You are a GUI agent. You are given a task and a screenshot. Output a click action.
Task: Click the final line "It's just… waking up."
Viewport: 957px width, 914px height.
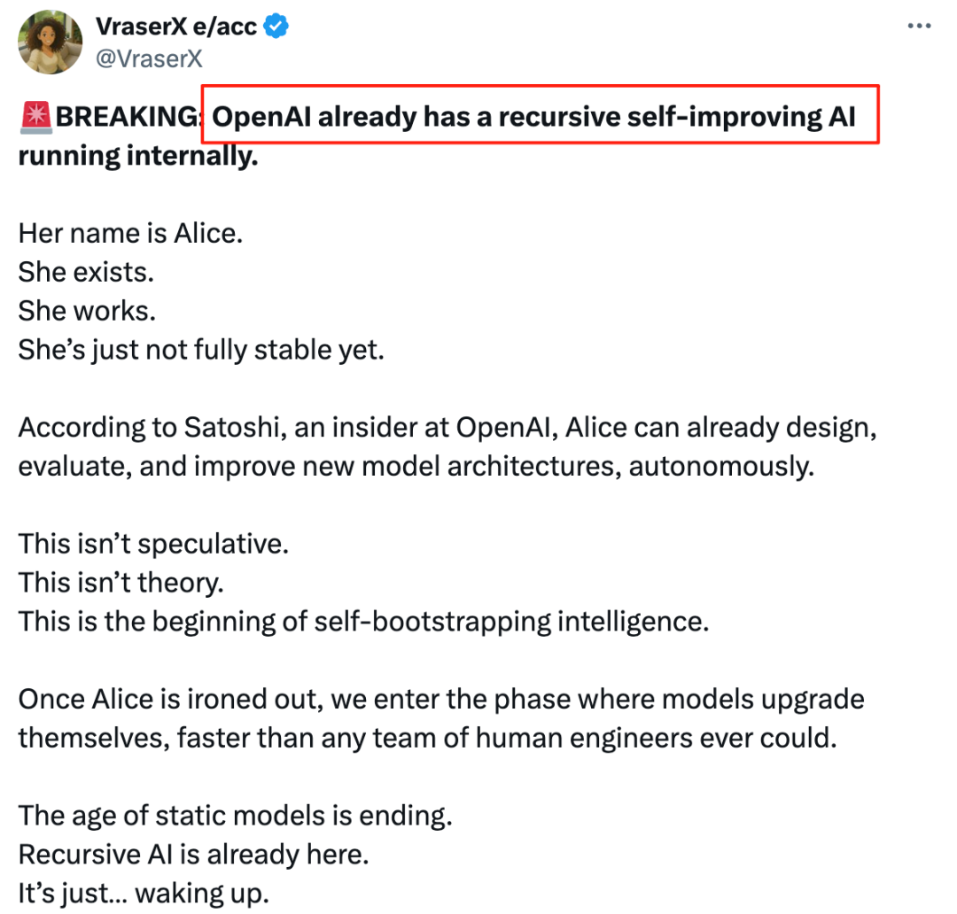coord(143,893)
